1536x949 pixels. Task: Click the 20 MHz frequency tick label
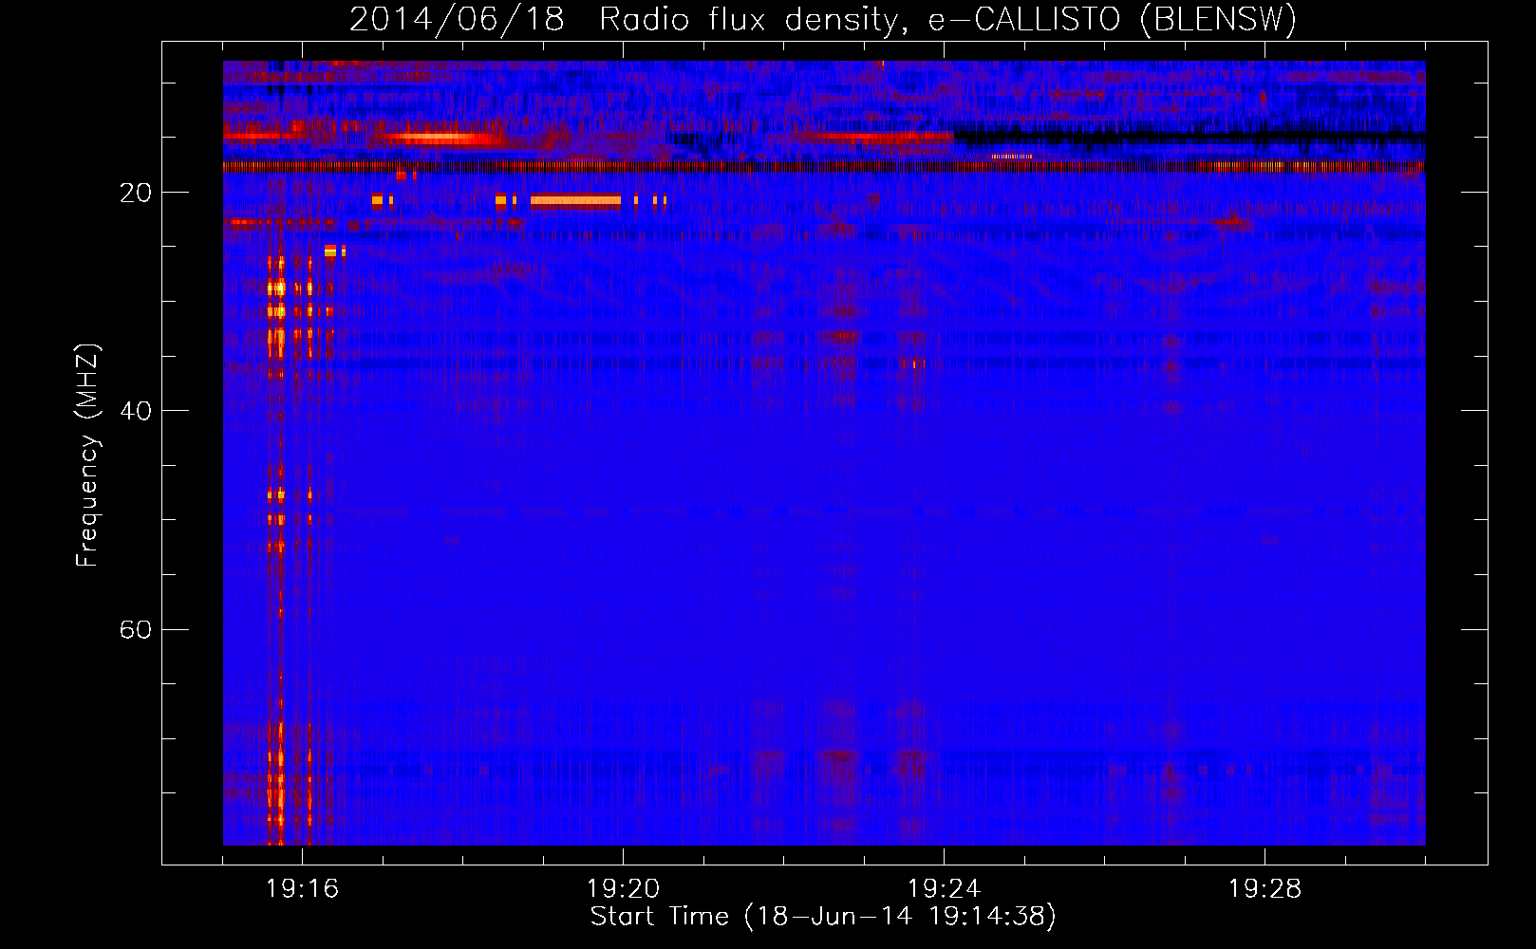[136, 193]
